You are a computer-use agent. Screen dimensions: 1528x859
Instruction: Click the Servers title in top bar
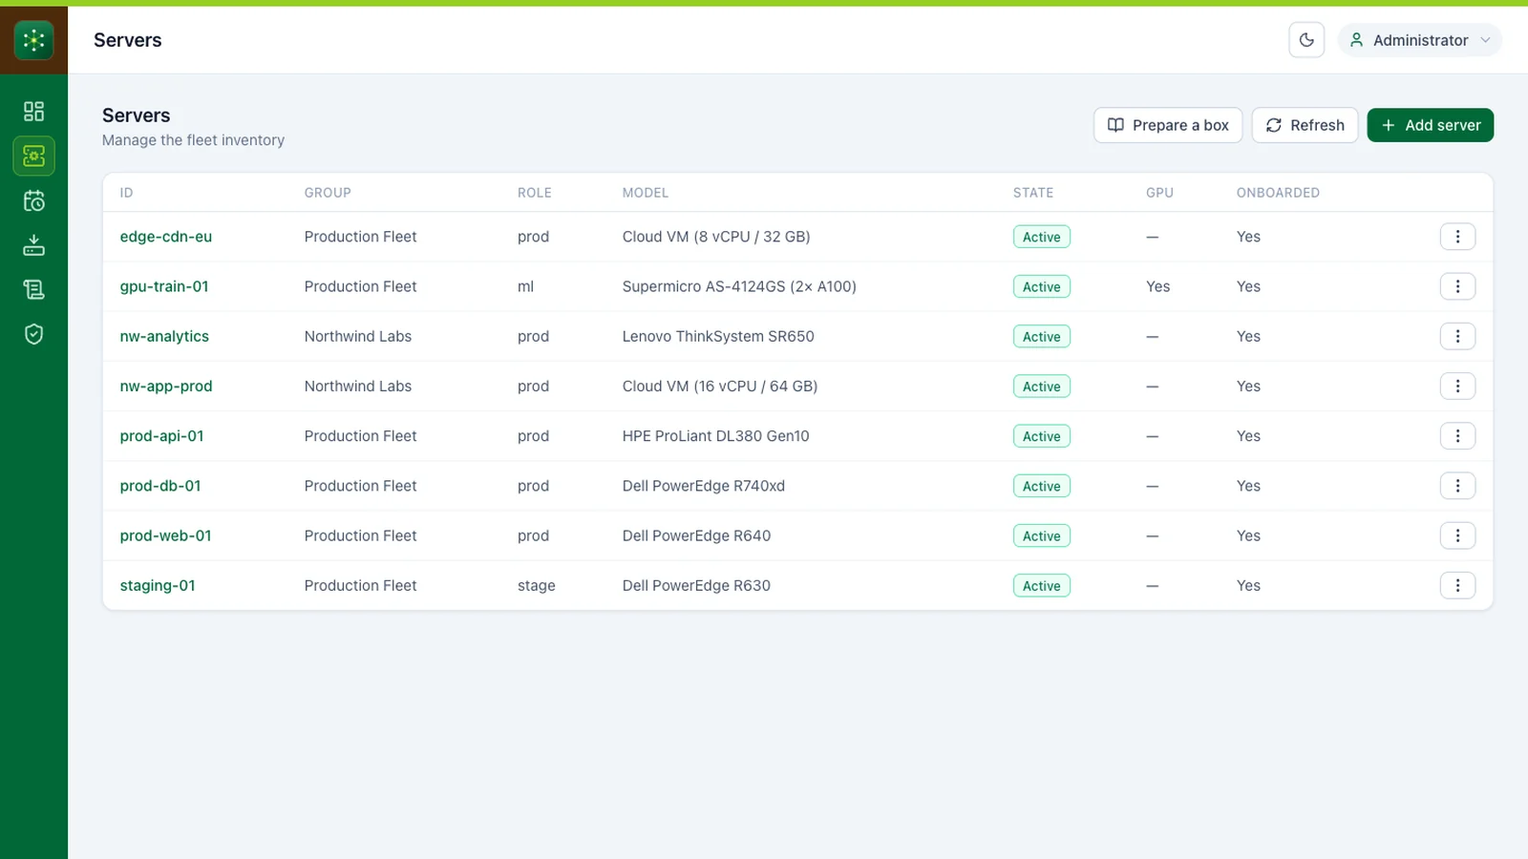click(128, 40)
